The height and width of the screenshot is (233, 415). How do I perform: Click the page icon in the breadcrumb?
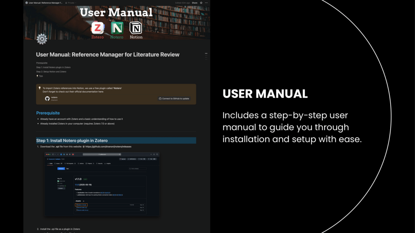pos(26,3)
